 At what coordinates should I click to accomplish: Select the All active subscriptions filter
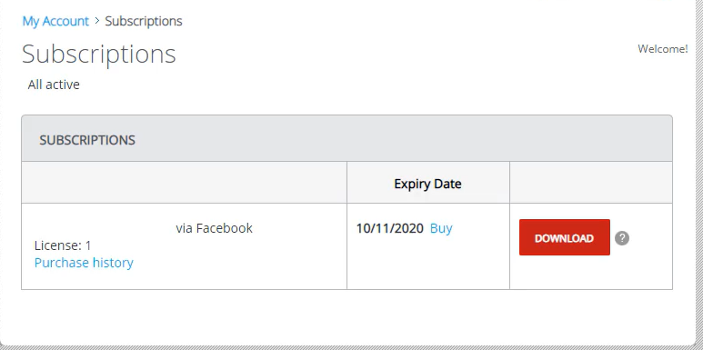pyautogui.click(x=54, y=85)
